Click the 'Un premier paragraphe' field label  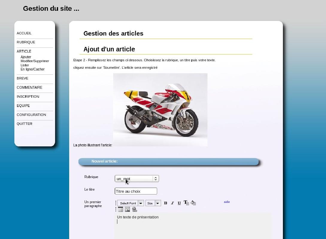93,204
